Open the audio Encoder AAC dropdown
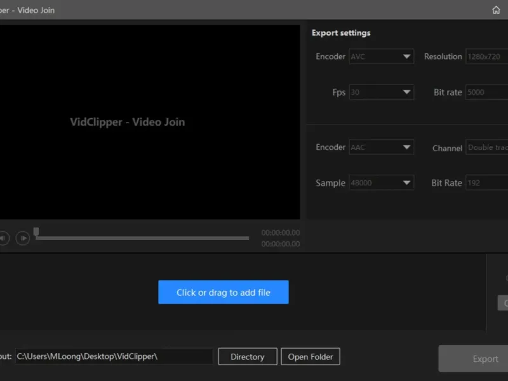The image size is (508, 381). point(382,147)
